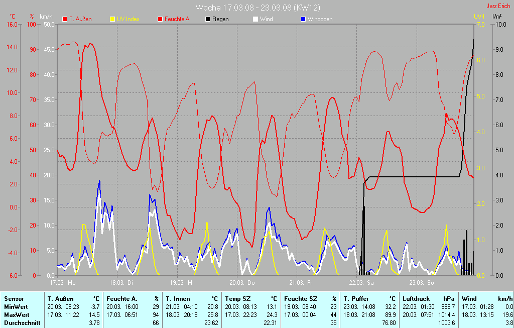Click the 10.0 rain axis value
This screenshot has height=328, width=514.
(500, 25)
